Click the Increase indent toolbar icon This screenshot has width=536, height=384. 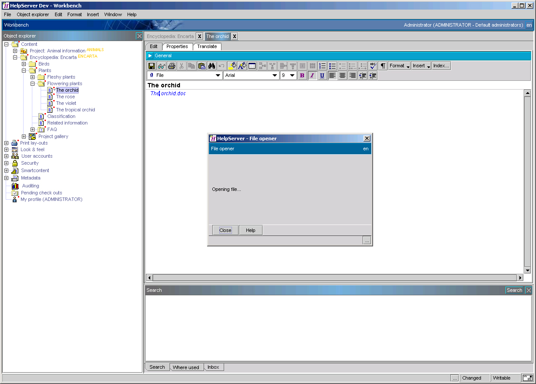(373, 76)
